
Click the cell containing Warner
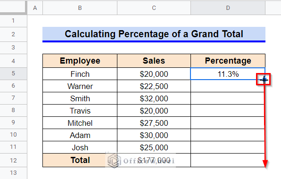80,86
